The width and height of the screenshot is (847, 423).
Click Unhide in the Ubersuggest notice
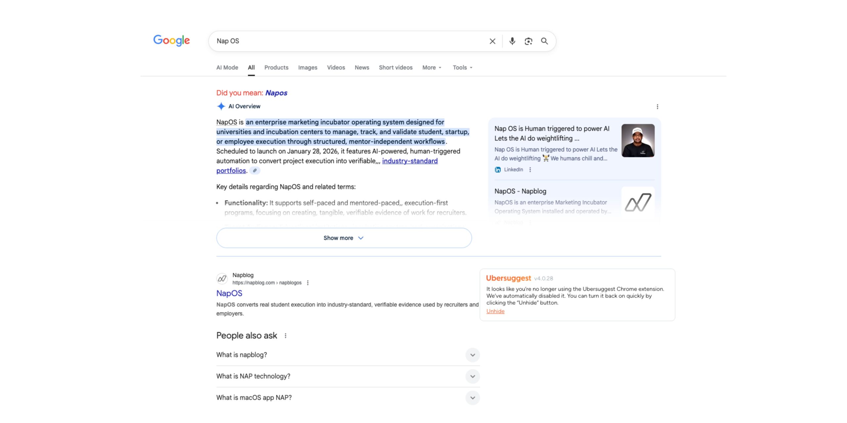click(x=495, y=311)
